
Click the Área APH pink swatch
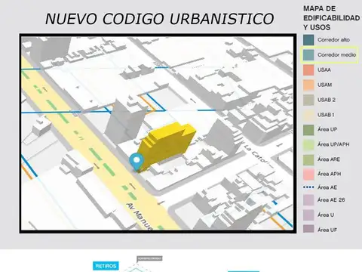click(x=308, y=175)
